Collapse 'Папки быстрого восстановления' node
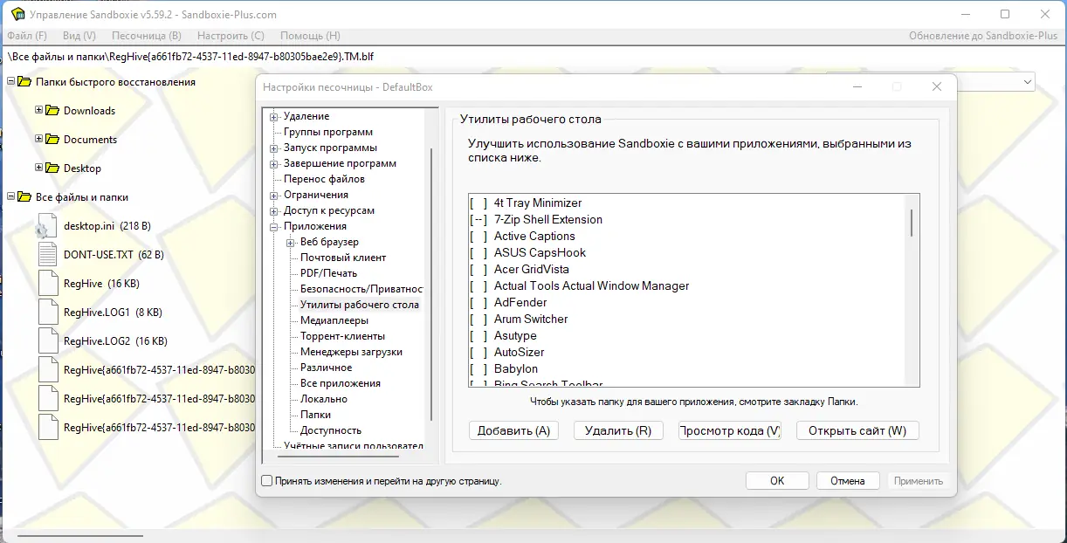Viewport: 1067px width, 543px height. [10, 82]
